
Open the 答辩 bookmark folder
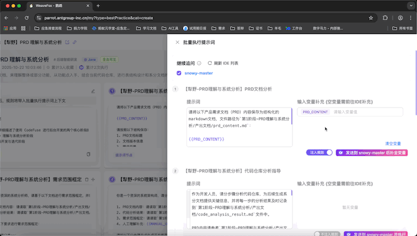pyautogui.click(x=237, y=28)
